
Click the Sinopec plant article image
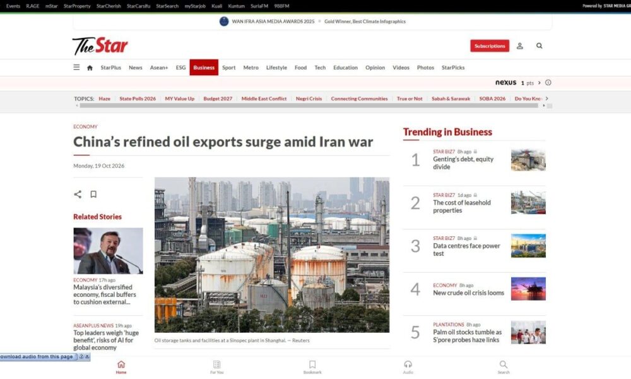271,255
